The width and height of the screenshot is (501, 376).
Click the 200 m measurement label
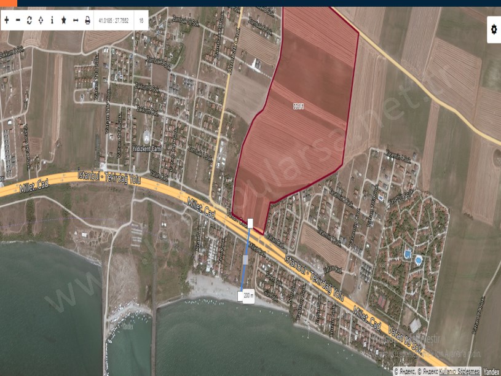(x=248, y=296)
